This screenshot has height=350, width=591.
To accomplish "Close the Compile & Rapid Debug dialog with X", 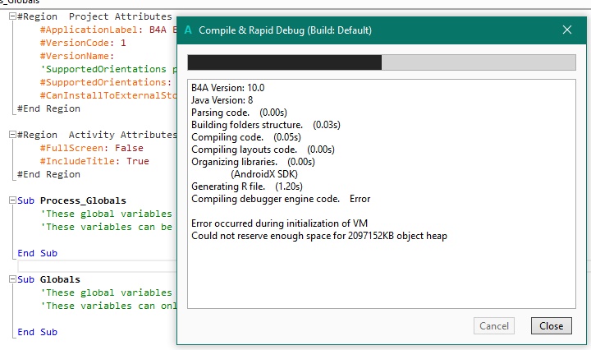I will click(566, 30).
